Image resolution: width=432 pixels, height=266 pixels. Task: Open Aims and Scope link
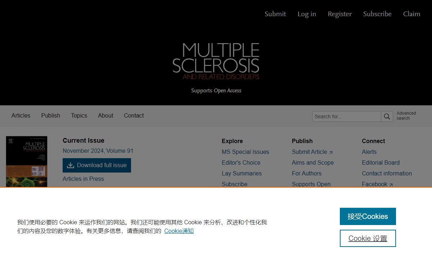click(313, 163)
